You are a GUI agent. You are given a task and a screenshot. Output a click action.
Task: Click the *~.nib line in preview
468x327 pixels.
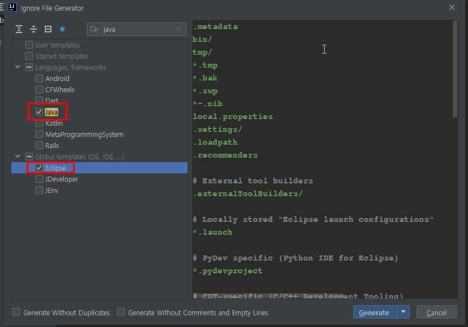pos(208,104)
